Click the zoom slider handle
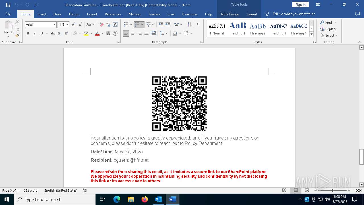Image resolution: width=364 pixels, height=205 pixels. click(332, 190)
